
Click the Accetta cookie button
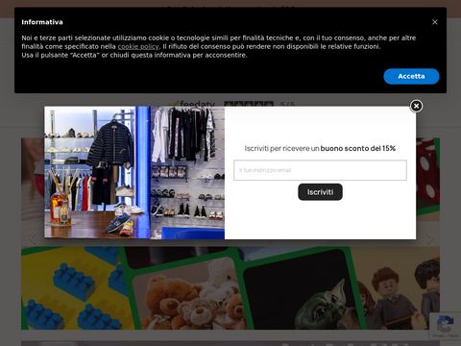411,76
